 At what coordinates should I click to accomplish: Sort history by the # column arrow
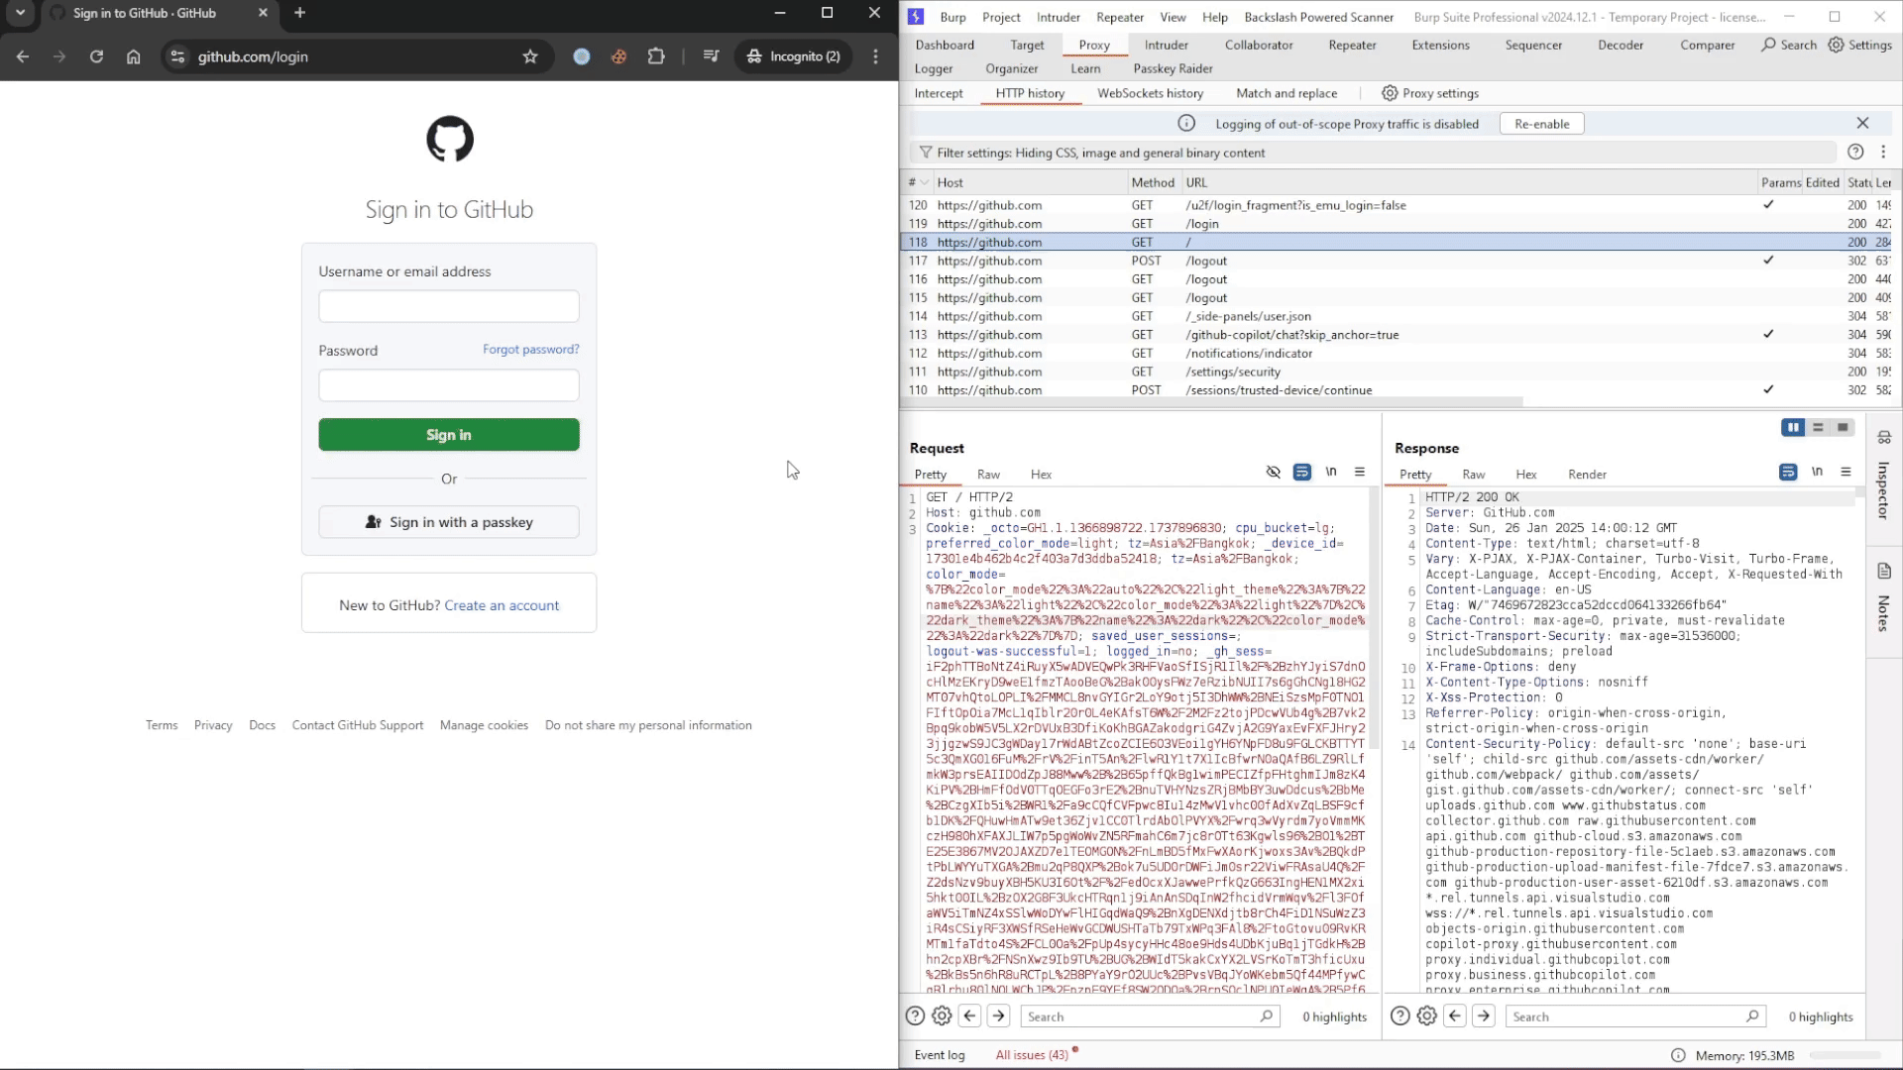click(925, 182)
